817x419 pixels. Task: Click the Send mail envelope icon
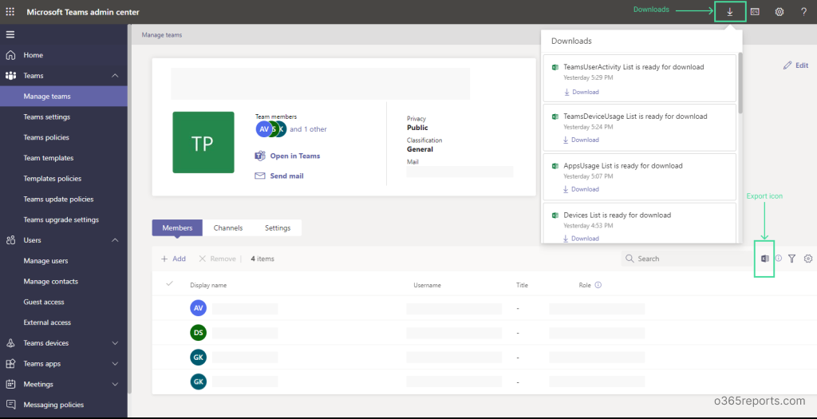click(260, 176)
